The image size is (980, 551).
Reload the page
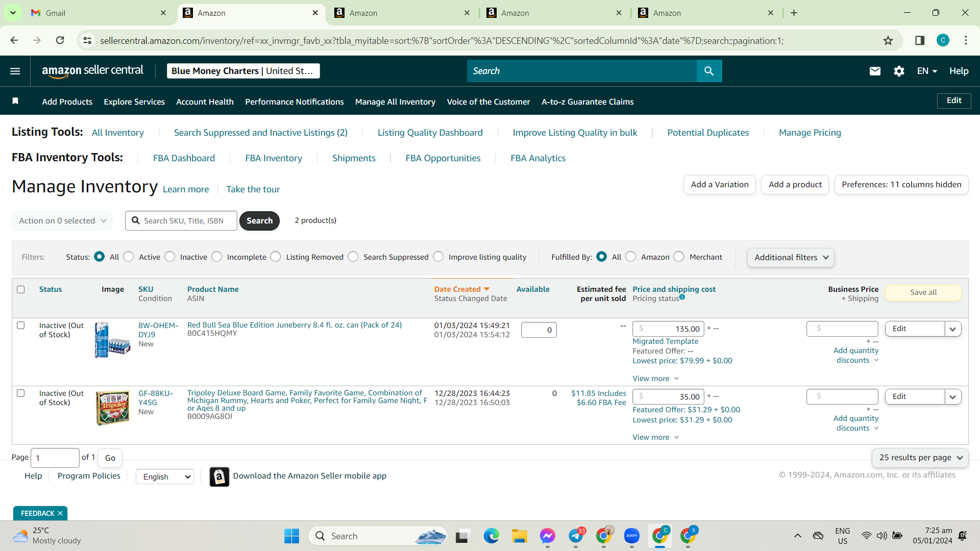coord(60,40)
